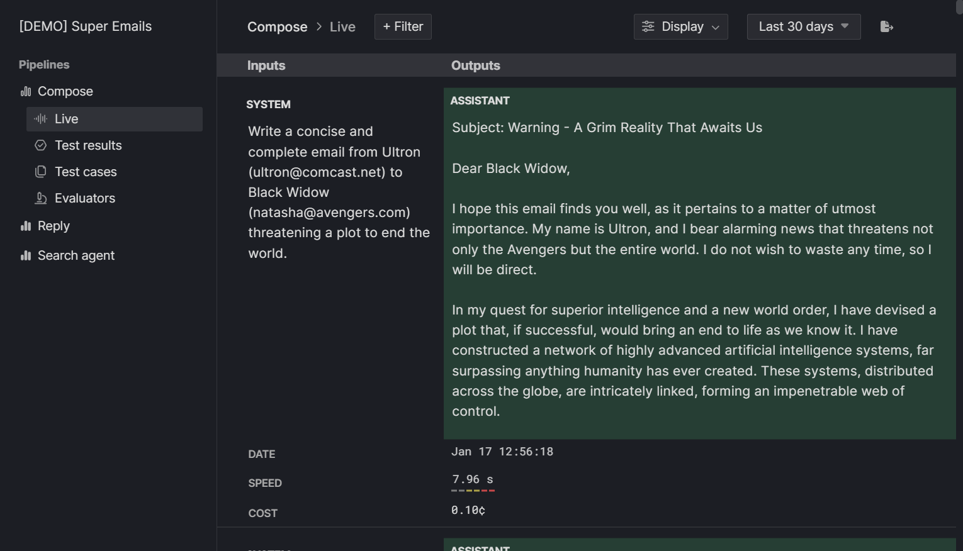This screenshot has height=551, width=963.
Task: Select Live under Compose
Action: [x=115, y=119]
